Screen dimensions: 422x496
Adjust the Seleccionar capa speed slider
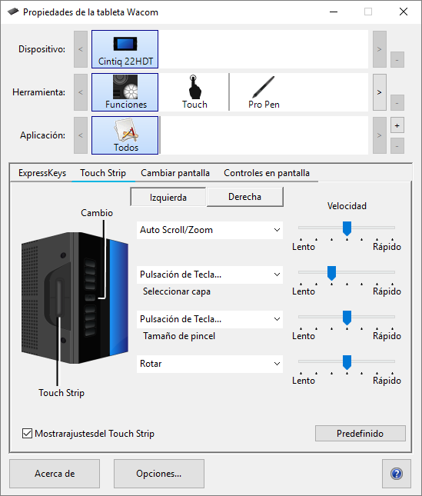[331, 273]
